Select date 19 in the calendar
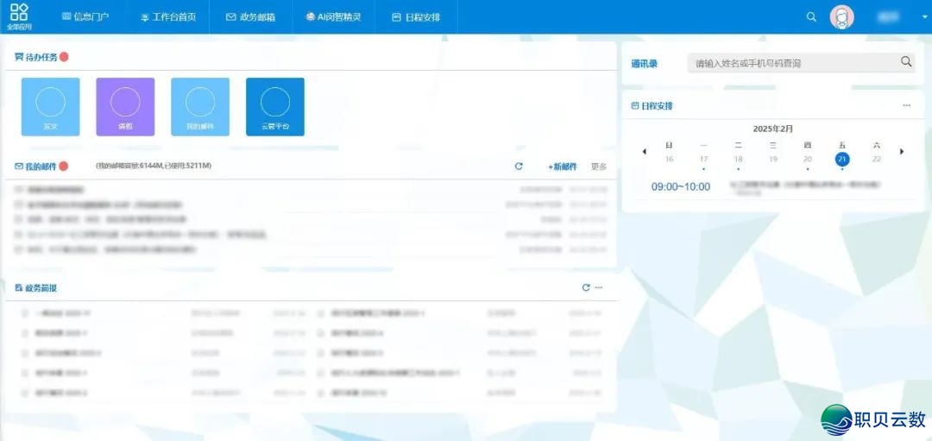The image size is (932, 441). tap(773, 160)
